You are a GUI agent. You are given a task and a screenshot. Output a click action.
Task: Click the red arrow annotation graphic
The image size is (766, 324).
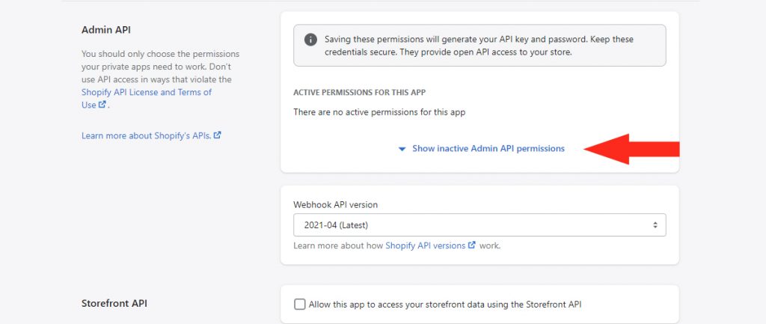click(631, 149)
